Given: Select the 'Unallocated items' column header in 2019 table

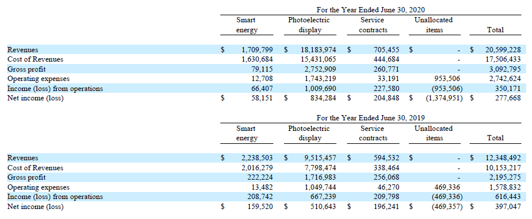Looking at the screenshot, I should coord(434,133).
